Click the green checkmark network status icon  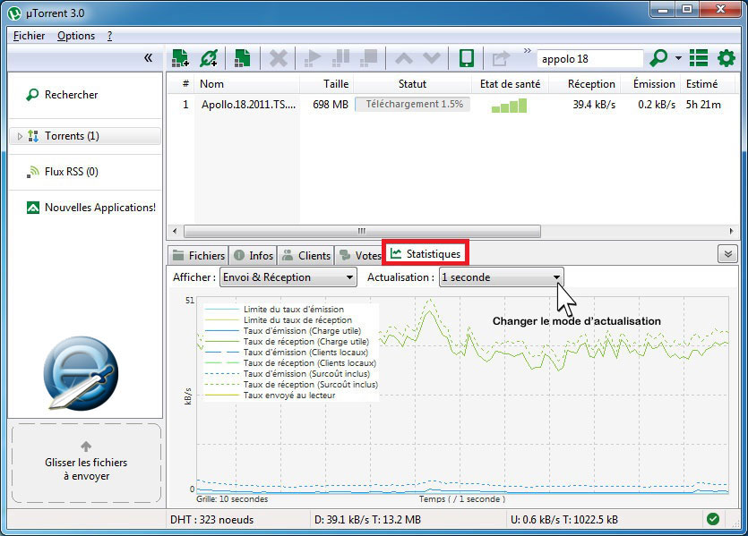(713, 519)
